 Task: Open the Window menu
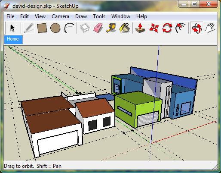pyautogui.click(x=121, y=16)
